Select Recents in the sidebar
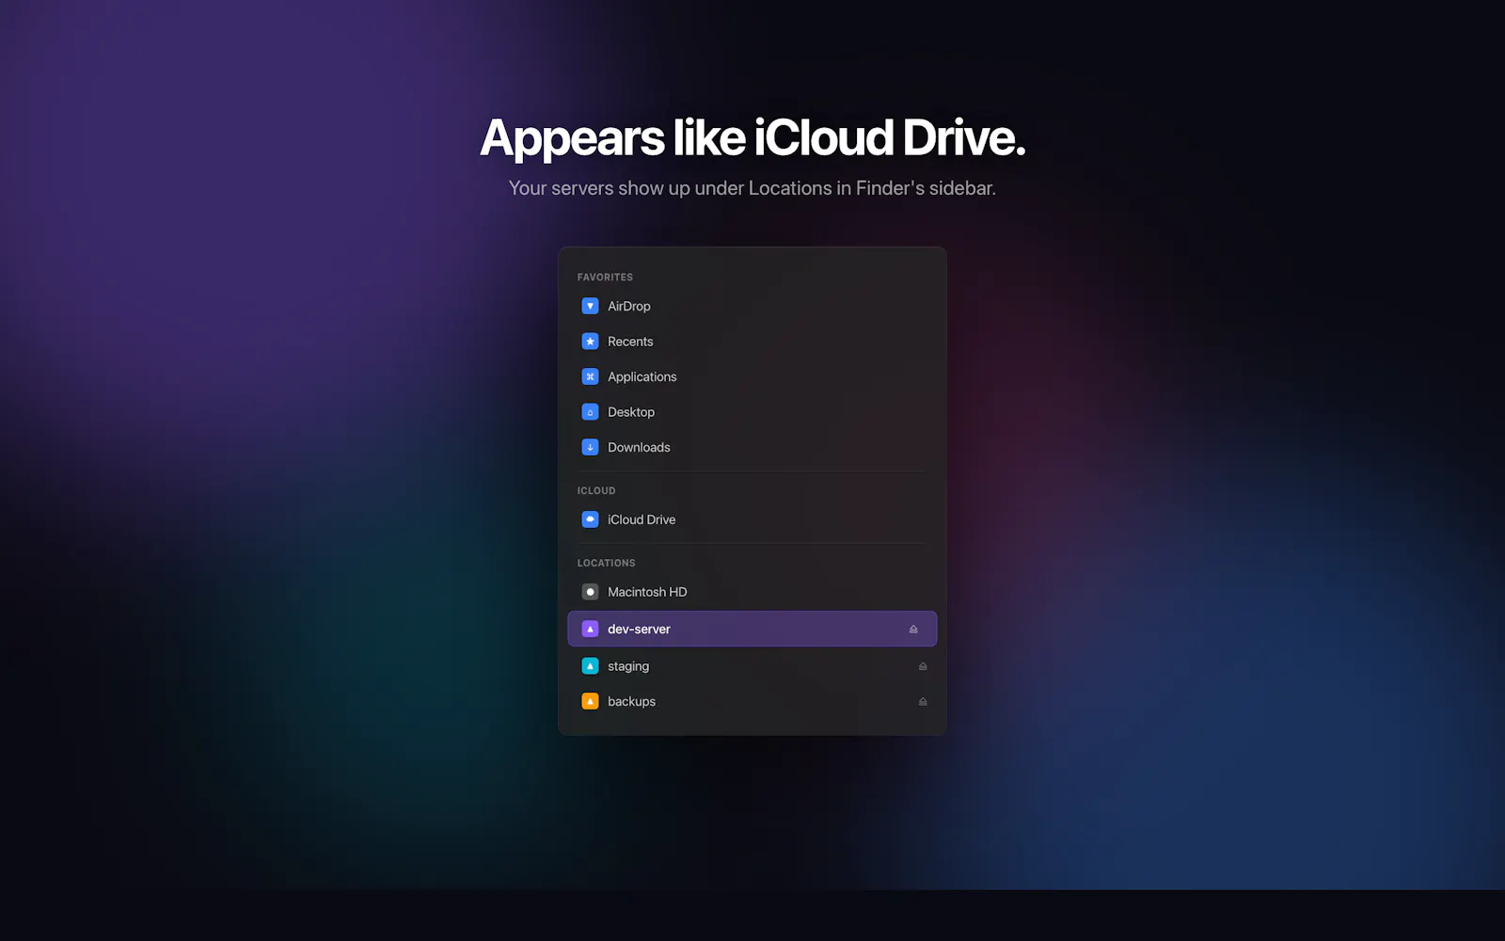The width and height of the screenshot is (1505, 941). coord(630,342)
